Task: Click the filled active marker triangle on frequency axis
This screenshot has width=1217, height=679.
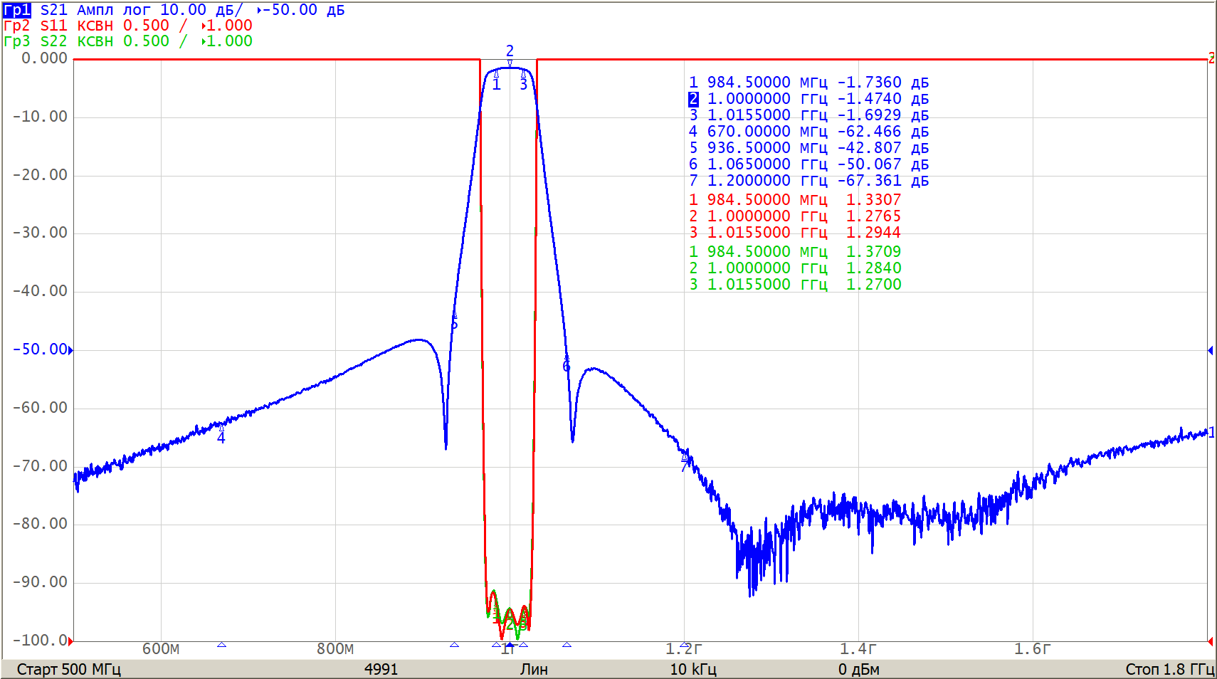Action: pyautogui.click(x=510, y=645)
